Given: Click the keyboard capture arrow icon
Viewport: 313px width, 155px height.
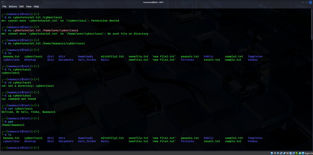Looking at the screenshot, I should [303, 153].
